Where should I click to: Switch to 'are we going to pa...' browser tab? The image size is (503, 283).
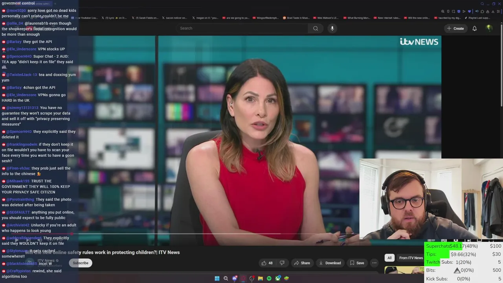(235, 18)
